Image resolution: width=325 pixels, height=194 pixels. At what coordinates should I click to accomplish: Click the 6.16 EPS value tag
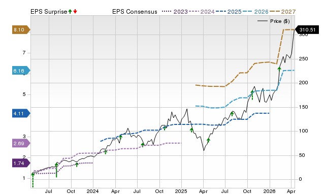pyautogui.click(x=21, y=71)
